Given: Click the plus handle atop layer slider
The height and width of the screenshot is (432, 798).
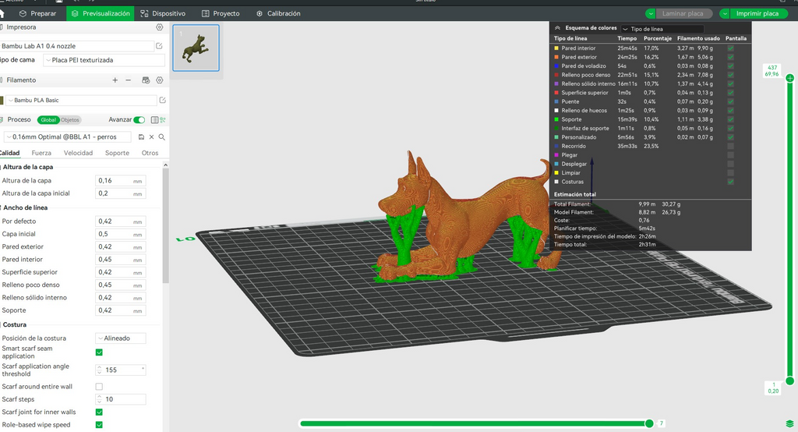Looking at the screenshot, I should [x=790, y=78].
